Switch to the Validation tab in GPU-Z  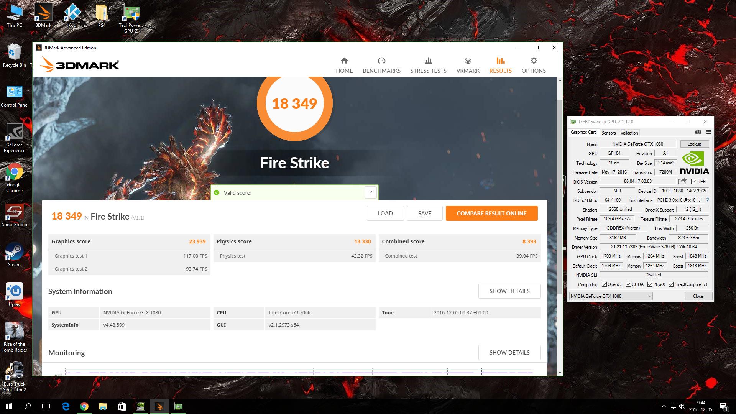pyautogui.click(x=629, y=133)
